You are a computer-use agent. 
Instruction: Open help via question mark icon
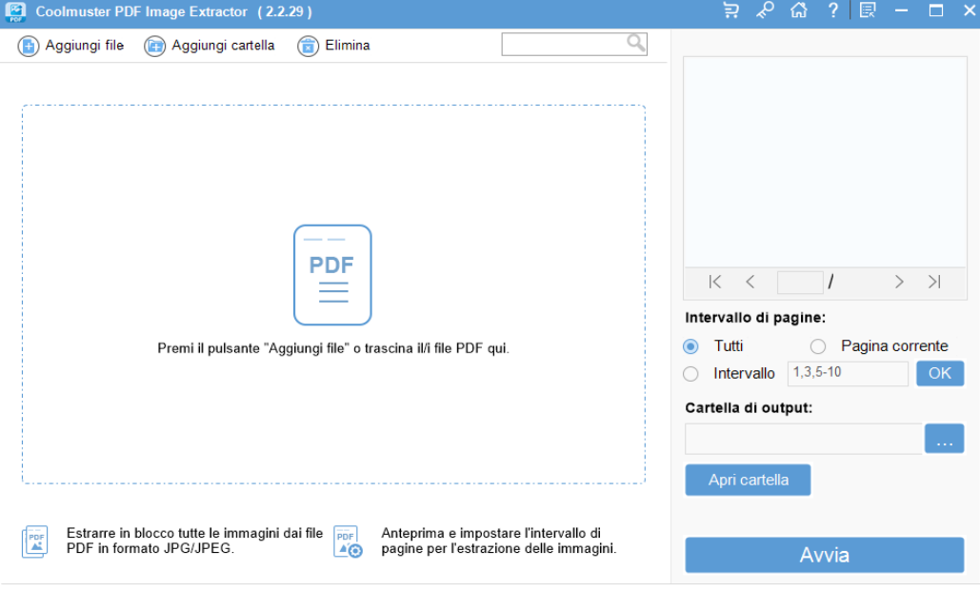832,10
